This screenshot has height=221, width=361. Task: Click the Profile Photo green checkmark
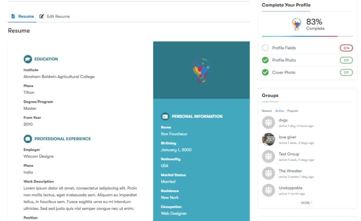click(265, 60)
